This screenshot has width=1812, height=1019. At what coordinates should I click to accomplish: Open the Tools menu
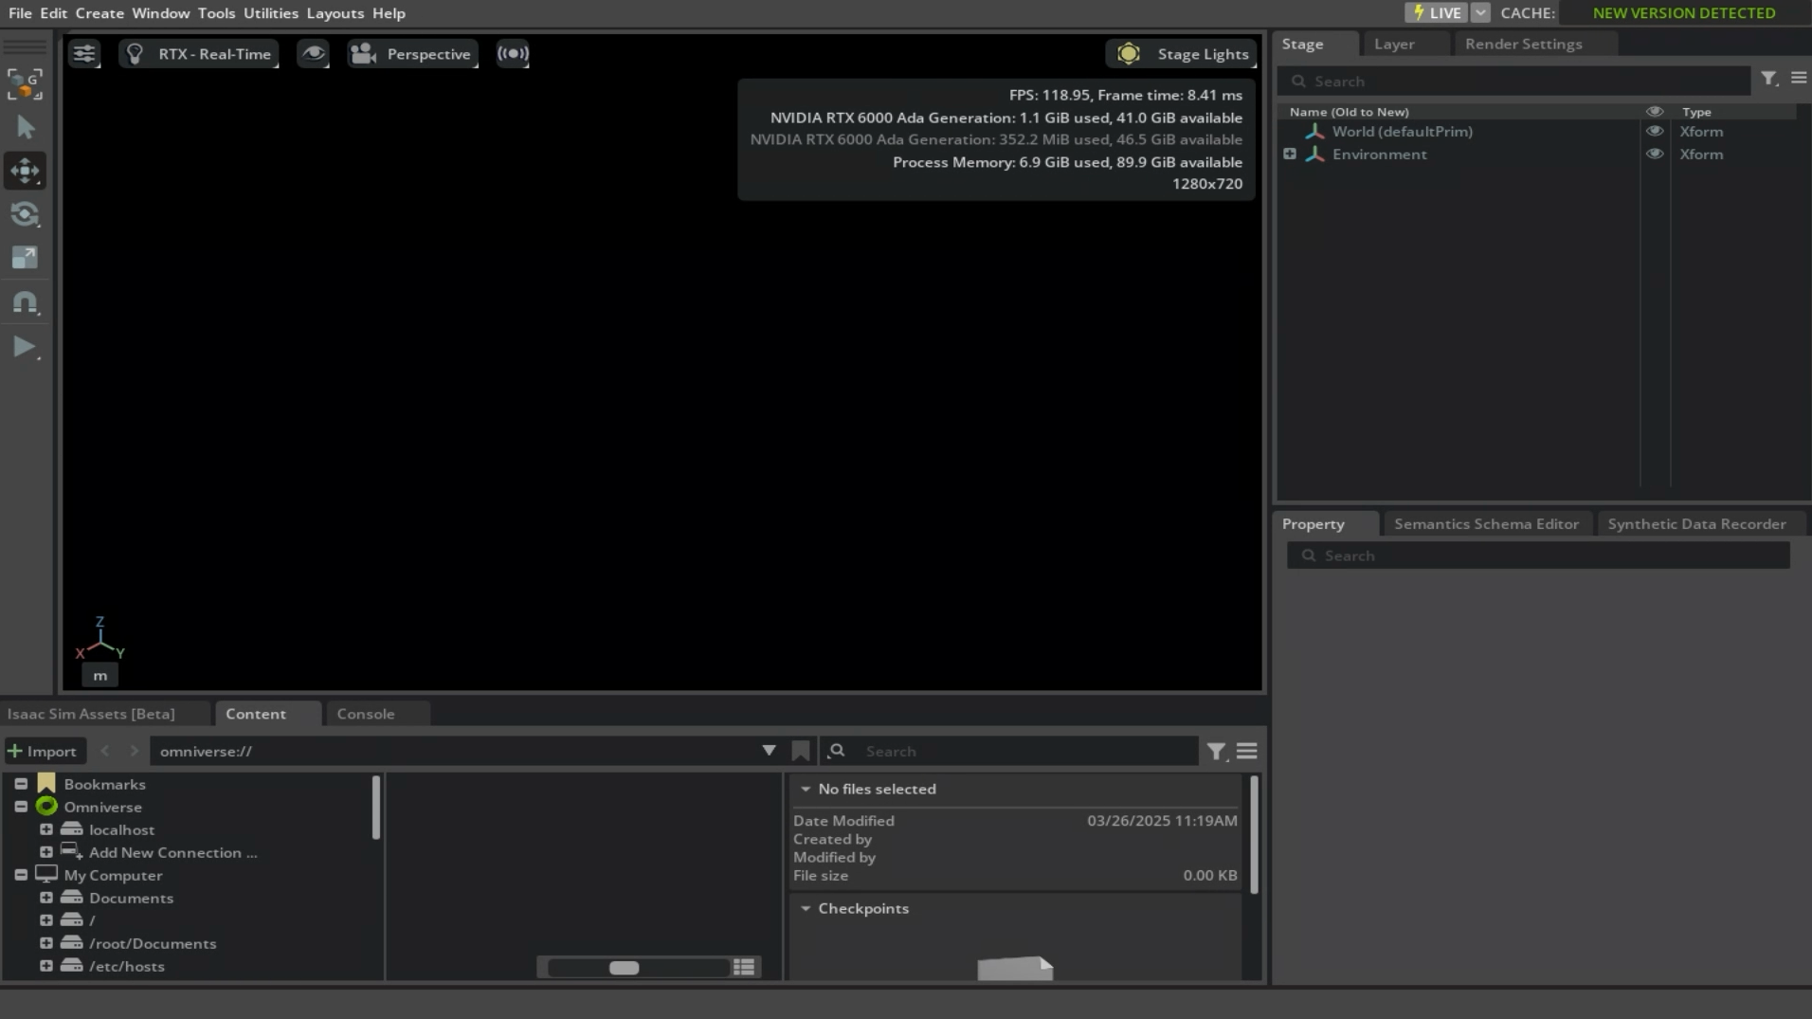click(x=216, y=13)
